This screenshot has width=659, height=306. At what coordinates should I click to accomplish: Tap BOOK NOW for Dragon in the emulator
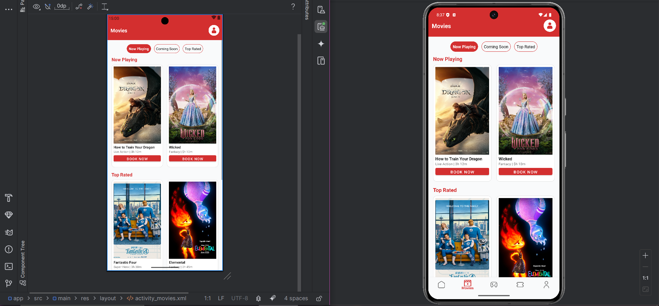462,172
